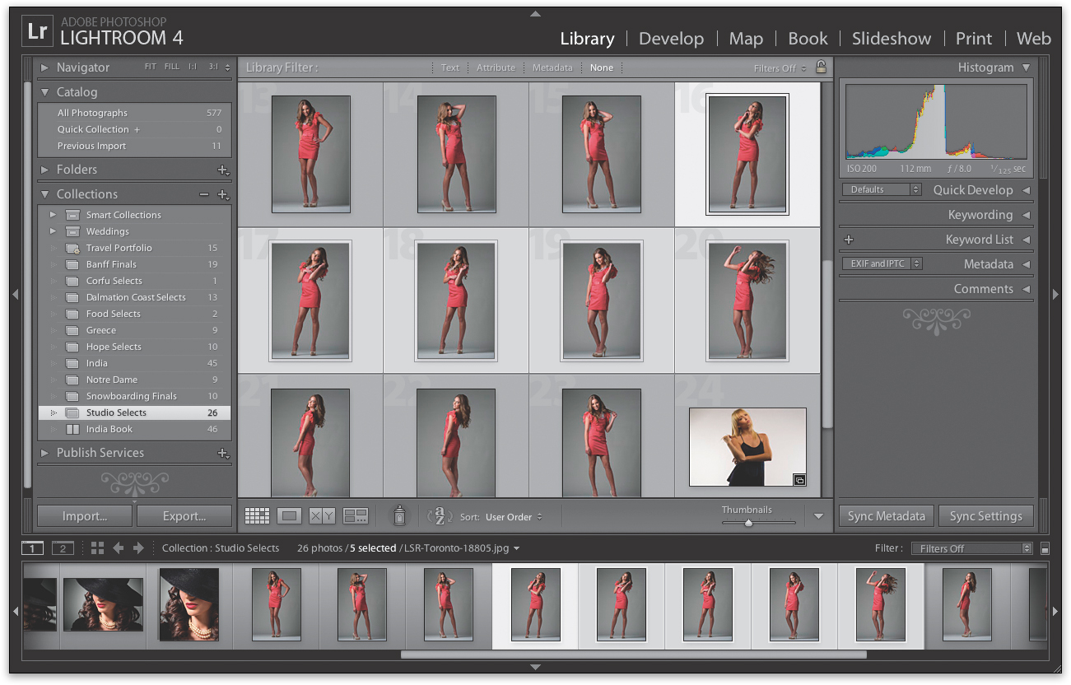1071x685 pixels.
Task: Select the Attribute library filter
Action: point(496,68)
